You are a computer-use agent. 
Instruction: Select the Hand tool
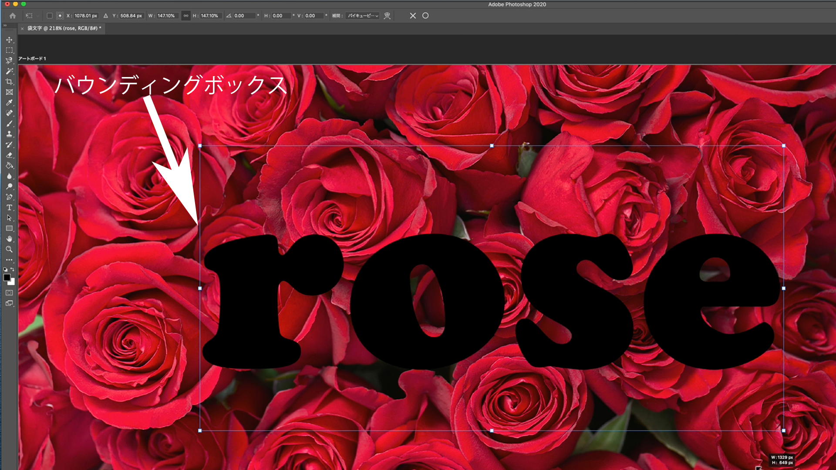point(9,239)
